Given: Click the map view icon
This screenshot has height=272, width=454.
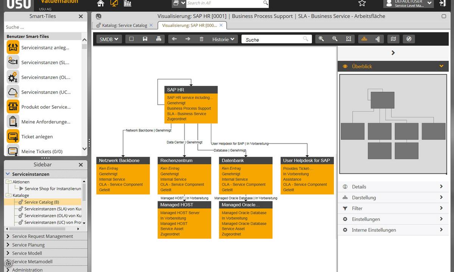Looking at the screenshot, I should (x=393, y=39).
